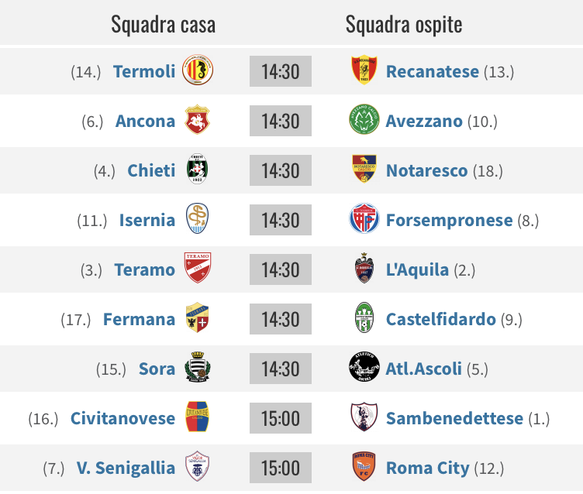Click the Sambenedettese shield logo

pyautogui.click(x=364, y=417)
